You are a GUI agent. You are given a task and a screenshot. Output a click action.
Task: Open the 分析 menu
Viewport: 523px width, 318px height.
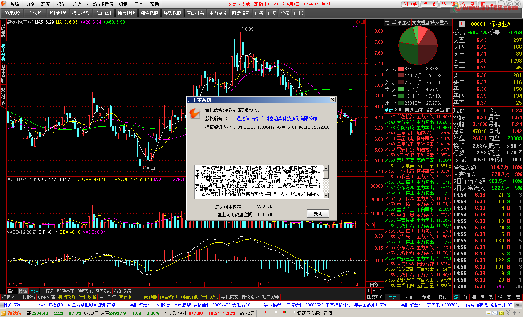pos(77,4)
